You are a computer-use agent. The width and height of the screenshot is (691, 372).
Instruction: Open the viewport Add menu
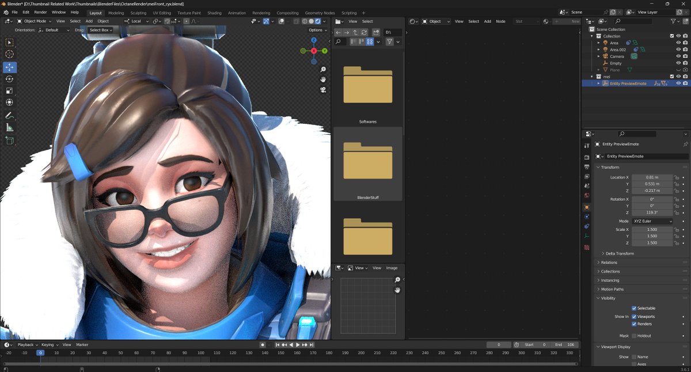click(89, 21)
